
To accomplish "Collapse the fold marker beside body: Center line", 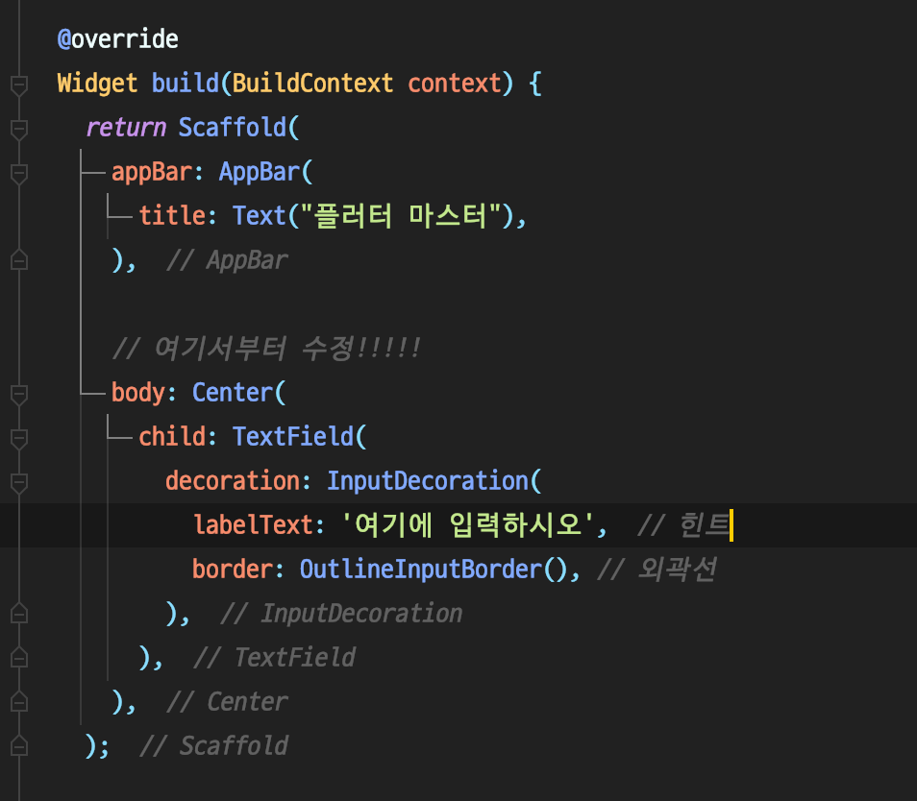I will (x=18, y=395).
